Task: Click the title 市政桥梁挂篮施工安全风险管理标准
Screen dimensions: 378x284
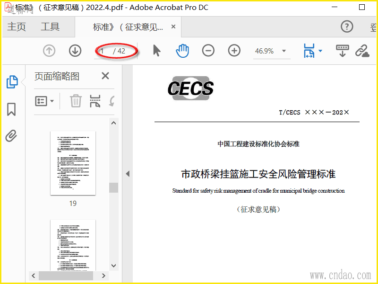Action: [258, 174]
